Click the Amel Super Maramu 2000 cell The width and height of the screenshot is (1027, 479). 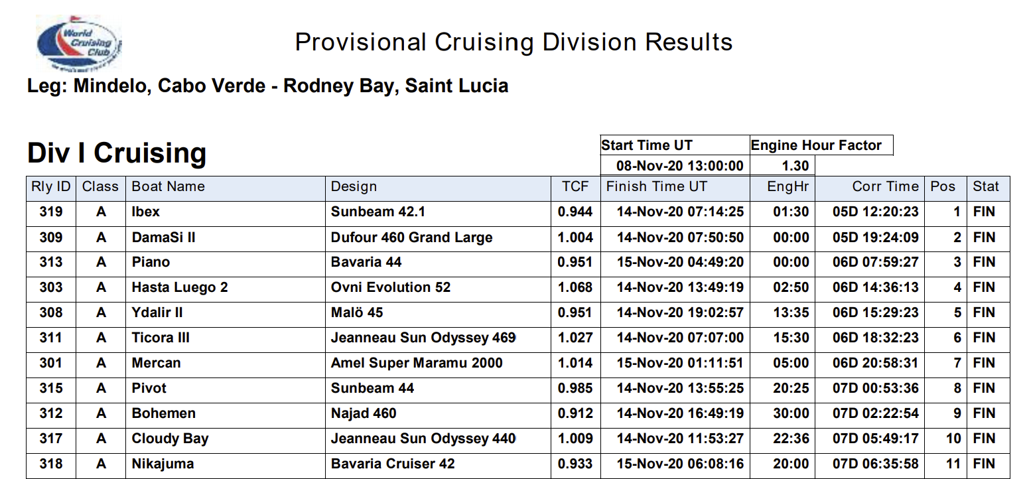click(x=417, y=363)
